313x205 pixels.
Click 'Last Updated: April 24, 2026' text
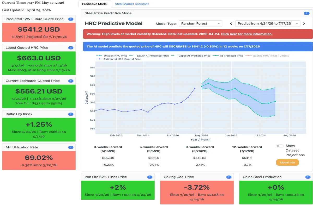click(26, 10)
